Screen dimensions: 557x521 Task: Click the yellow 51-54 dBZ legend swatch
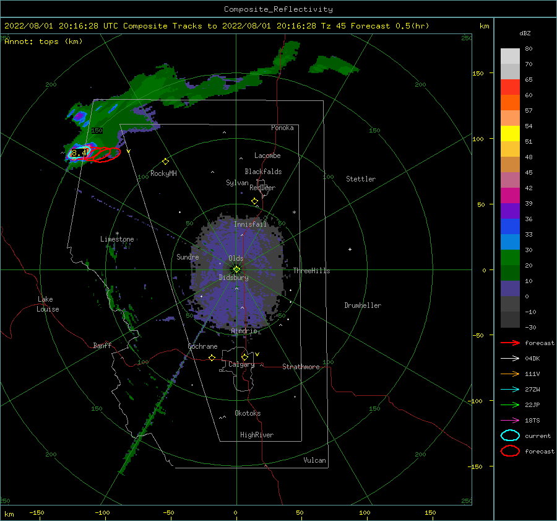pyautogui.click(x=510, y=134)
